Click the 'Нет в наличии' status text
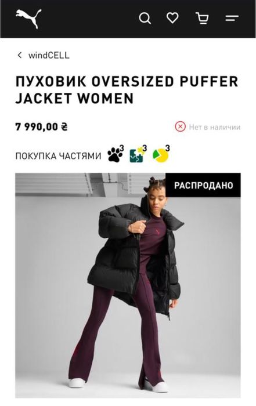Viewport: 256px width, 406px height. coord(215,127)
